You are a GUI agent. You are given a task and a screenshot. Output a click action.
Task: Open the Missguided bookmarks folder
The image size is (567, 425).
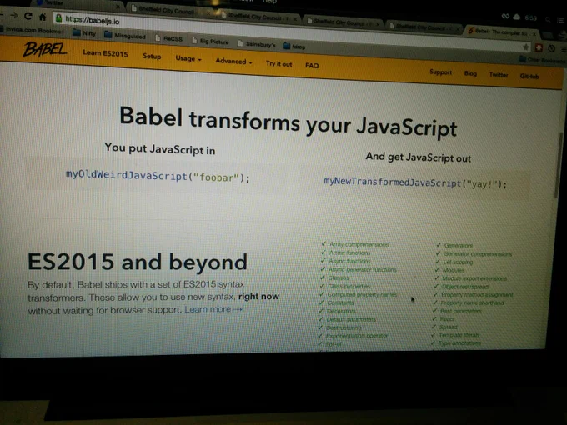[x=125, y=35]
